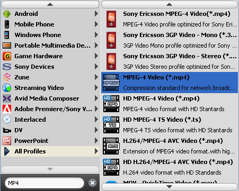Image resolution: width=239 pixels, height=191 pixels.
Task: Expand the Zune submenu arrow
Action: (x=96, y=77)
